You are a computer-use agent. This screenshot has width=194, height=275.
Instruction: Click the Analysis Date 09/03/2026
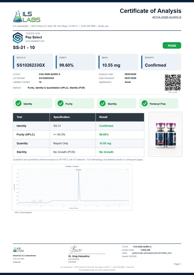tap(130, 74)
